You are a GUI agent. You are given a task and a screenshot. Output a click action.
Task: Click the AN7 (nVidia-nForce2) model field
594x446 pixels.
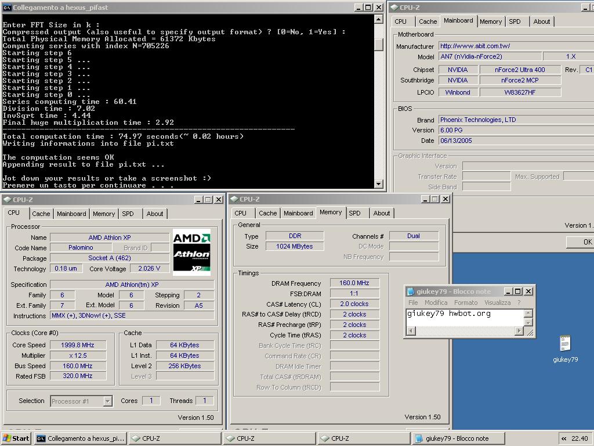click(490, 56)
